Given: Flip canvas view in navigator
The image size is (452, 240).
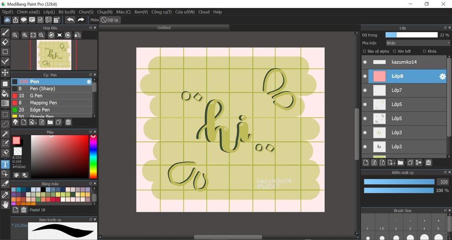Looking at the screenshot, I should (x=77, y=35).
